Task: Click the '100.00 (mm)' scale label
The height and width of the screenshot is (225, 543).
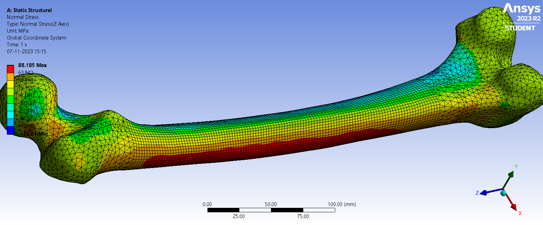Action: pyautogui.click(x=341, y=204)
